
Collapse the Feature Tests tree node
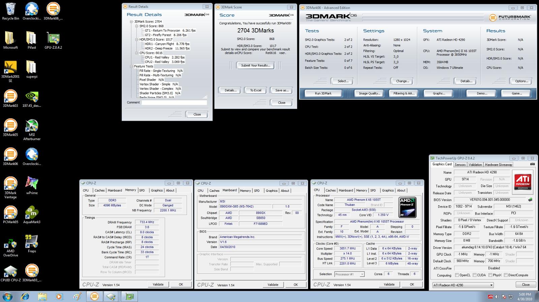point(131,66)
